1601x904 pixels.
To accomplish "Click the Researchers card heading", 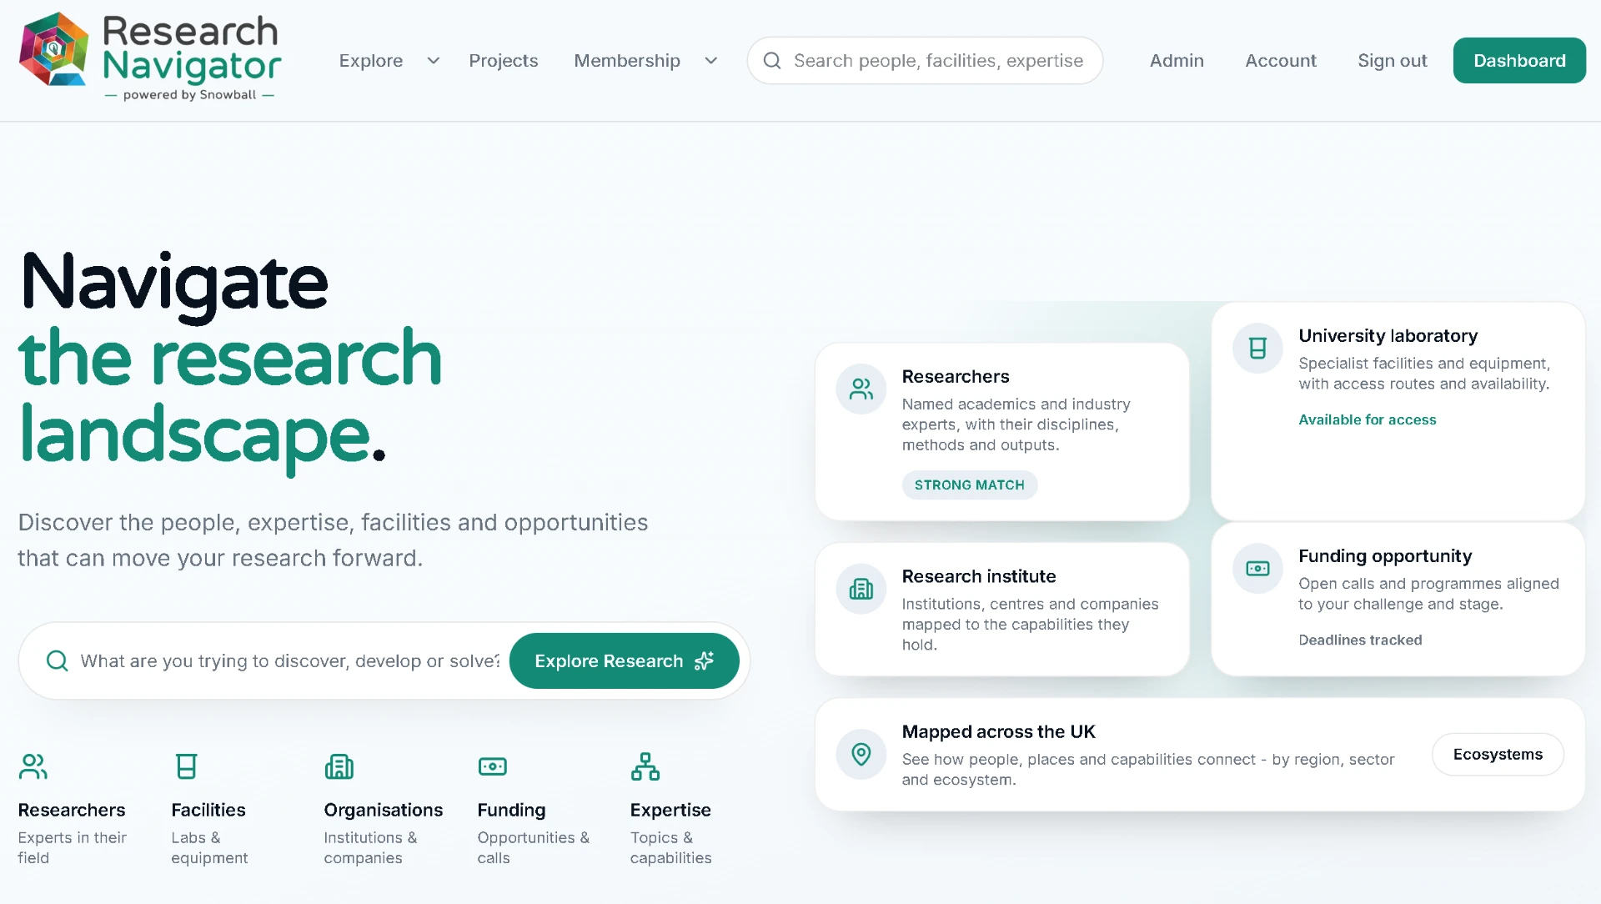I will click(956, 377).
